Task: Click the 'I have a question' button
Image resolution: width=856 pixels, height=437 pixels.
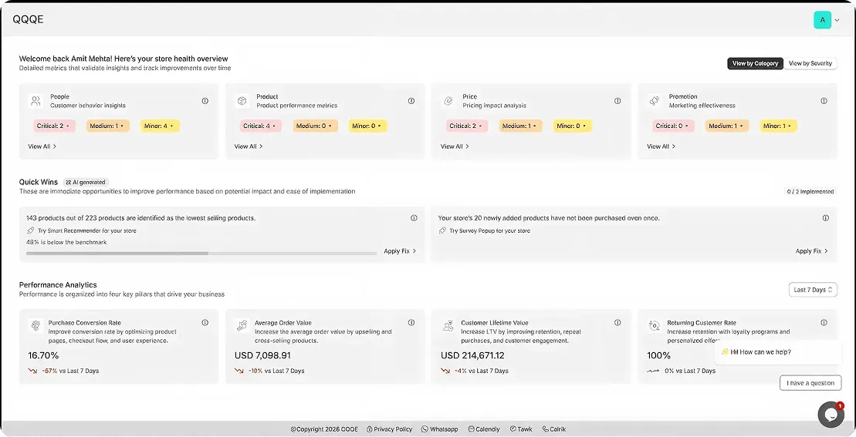Action: point(810,383)
